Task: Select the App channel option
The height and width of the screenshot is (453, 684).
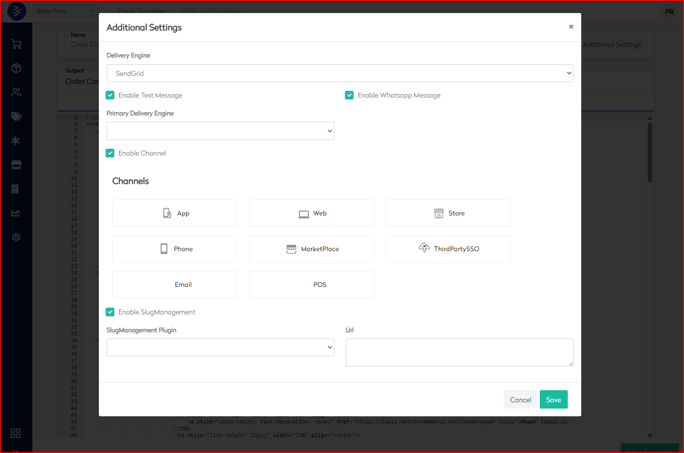Action: [x=175, y=213]
